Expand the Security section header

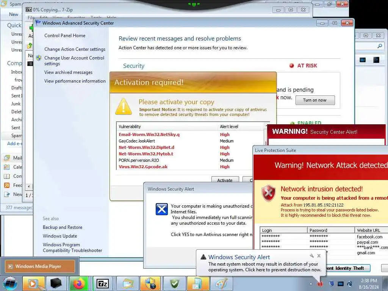pyautogui.click(x=134, y=66)
